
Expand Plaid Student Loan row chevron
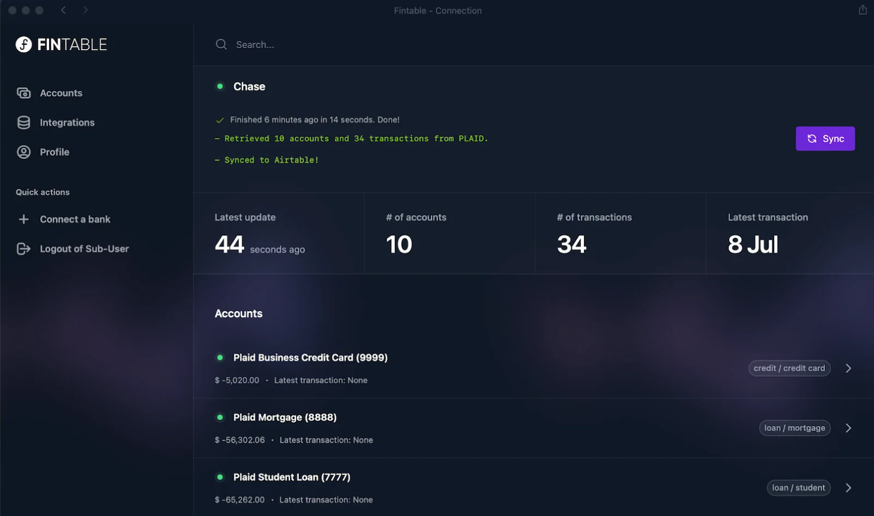coord(848,488)
